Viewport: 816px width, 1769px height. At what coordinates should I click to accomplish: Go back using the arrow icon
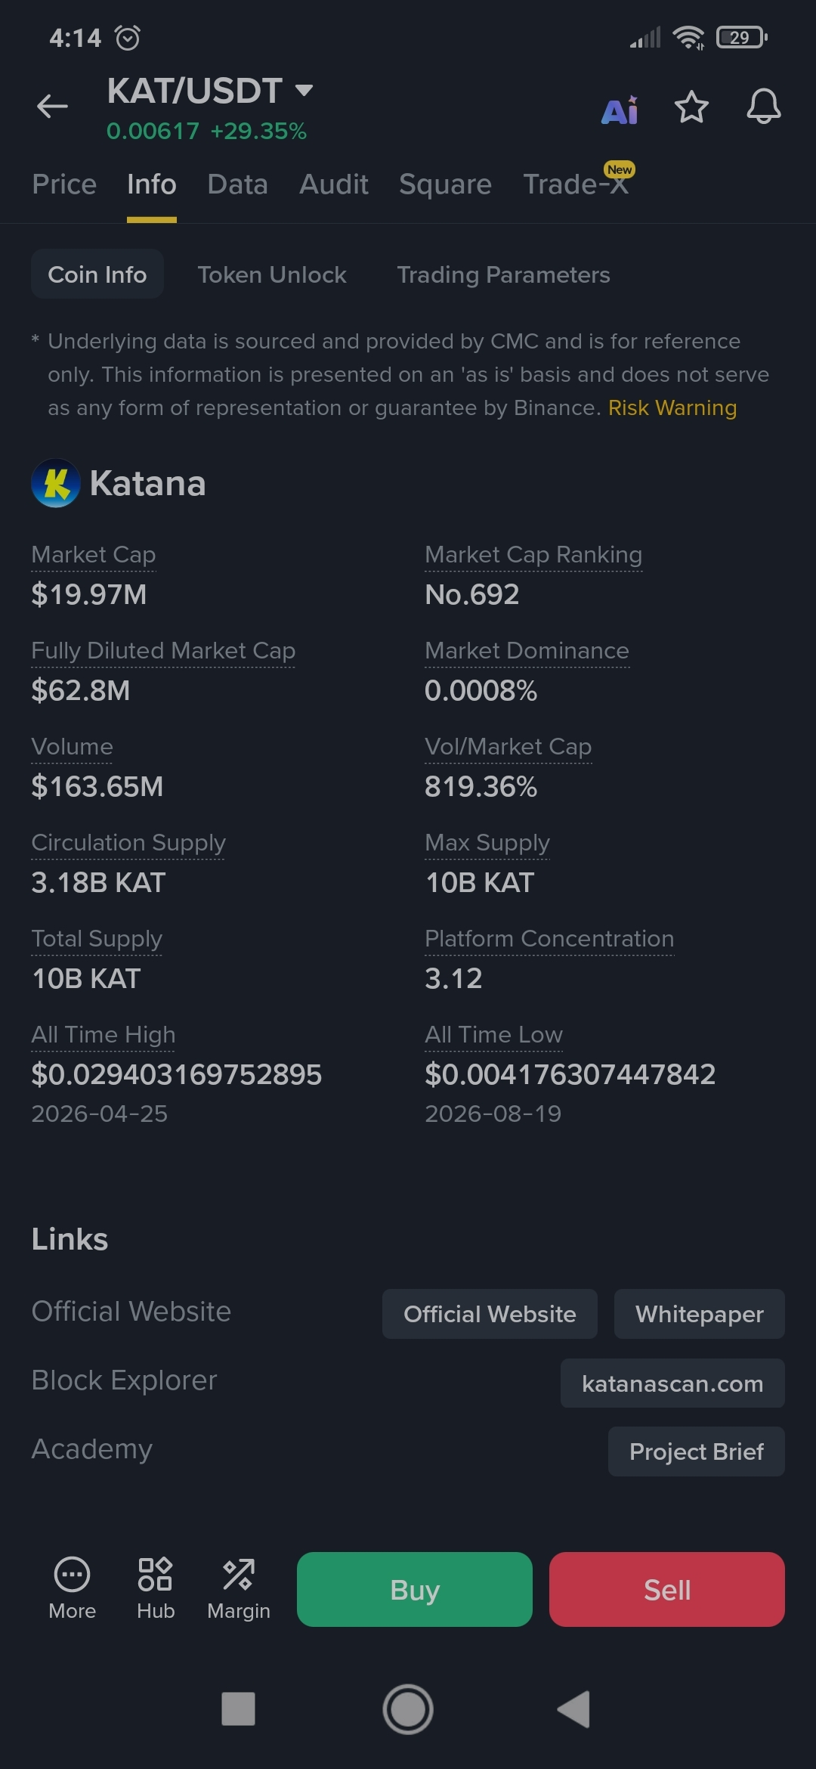click(x=52, y=107)
